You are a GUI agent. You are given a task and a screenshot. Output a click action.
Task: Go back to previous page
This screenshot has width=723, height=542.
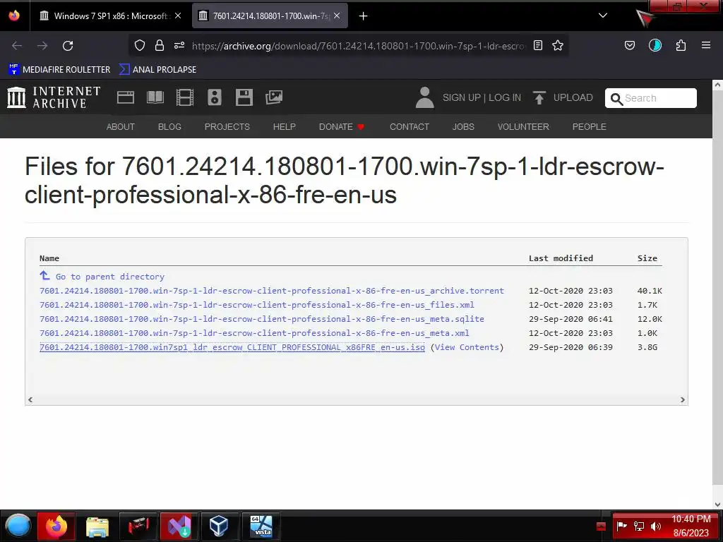click(17, 46)
